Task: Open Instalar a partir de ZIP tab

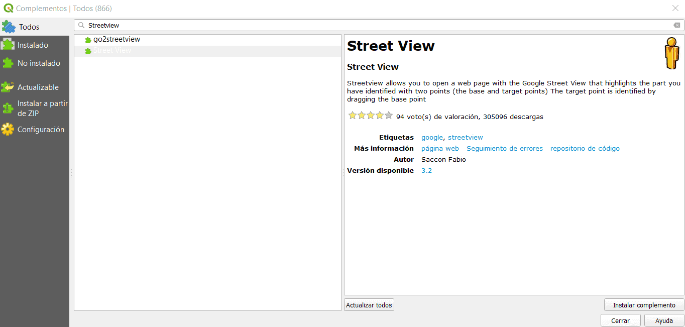Action: pyautogui.click(x=35, y=108)
